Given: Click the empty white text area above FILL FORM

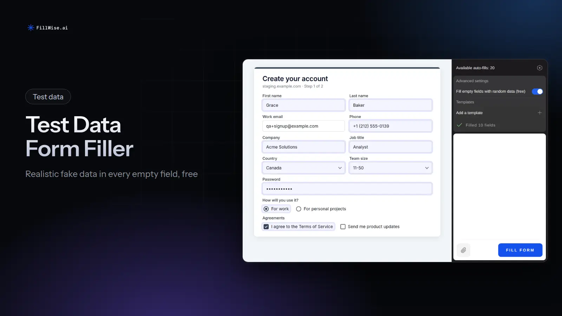Looking at the screenshot, I should [499, 186].
